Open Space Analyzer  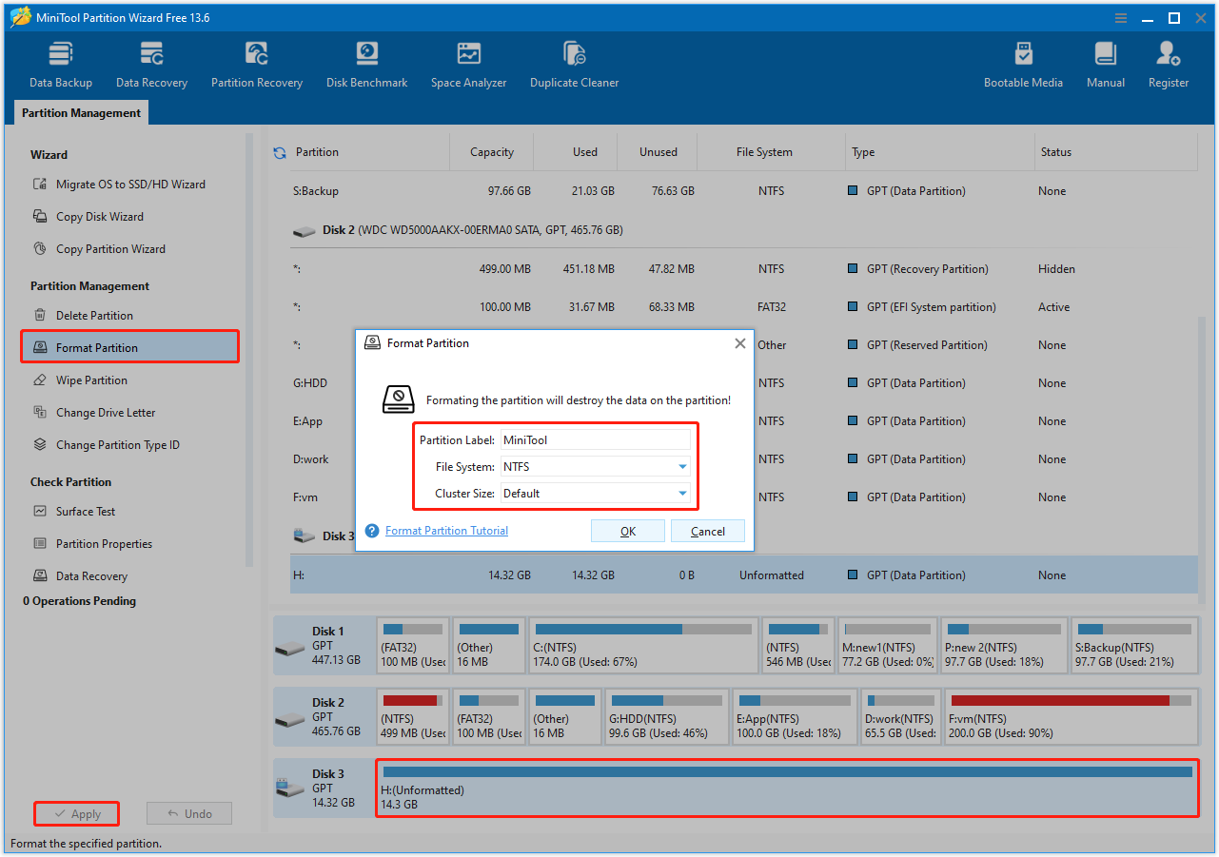468,65
